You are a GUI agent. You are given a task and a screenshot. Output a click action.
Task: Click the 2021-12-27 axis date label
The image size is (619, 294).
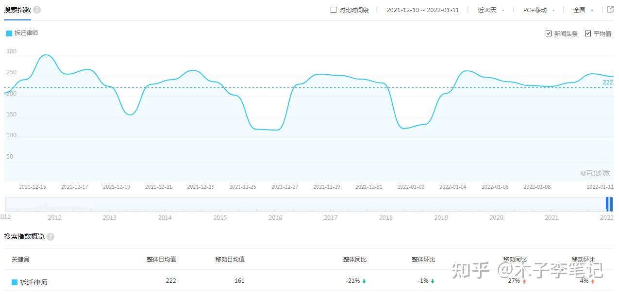[284, 187]
